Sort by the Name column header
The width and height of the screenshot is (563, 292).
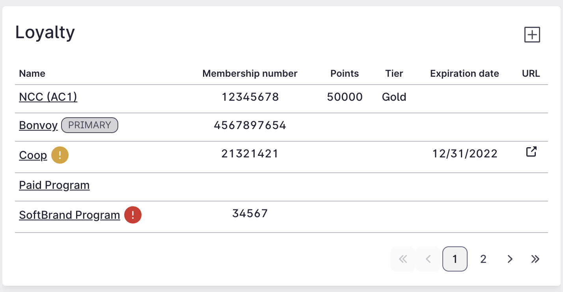(x=32, y=74)
